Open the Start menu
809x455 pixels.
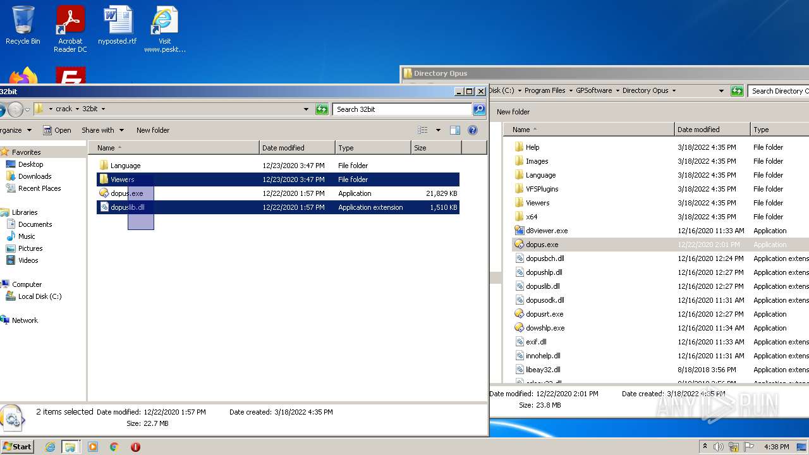tap(17, 446)
